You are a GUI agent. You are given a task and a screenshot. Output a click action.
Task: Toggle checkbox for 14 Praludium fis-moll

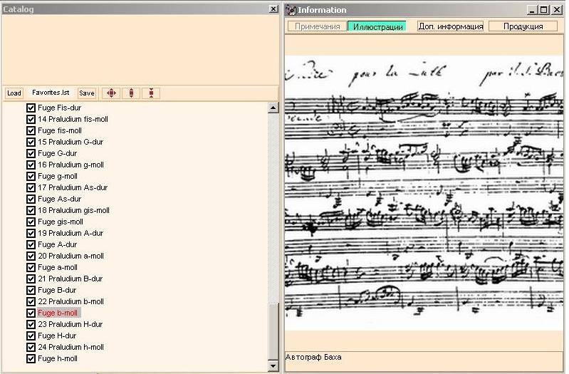coord(31,119)
